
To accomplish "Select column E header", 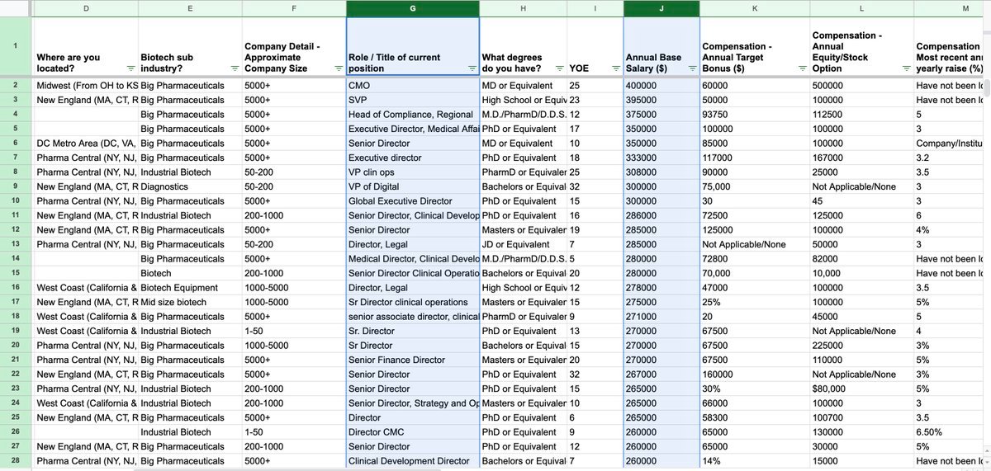I will coord(190,9).
